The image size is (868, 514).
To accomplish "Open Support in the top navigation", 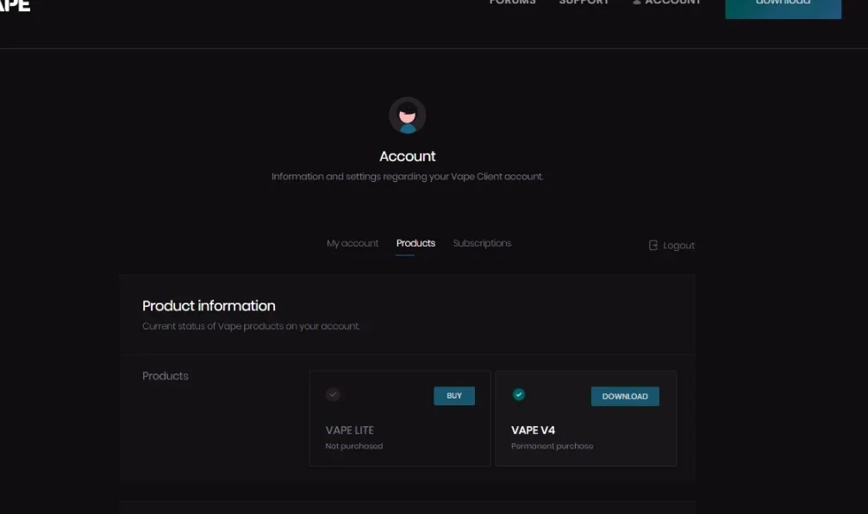I will click(584, 3).
